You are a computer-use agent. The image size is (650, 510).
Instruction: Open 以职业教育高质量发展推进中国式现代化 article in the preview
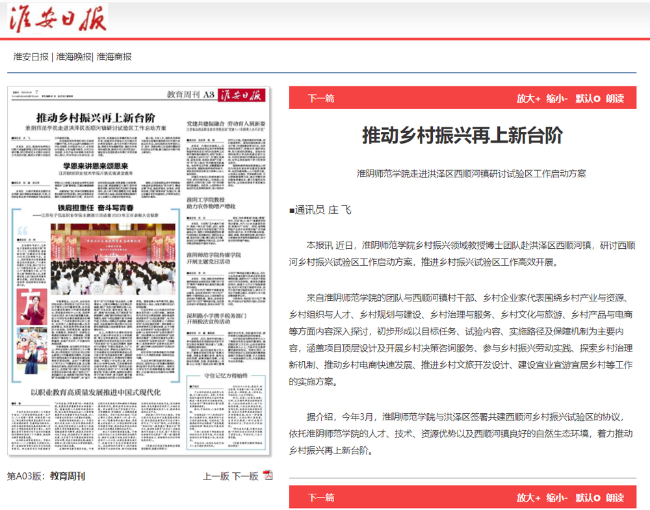96,392
